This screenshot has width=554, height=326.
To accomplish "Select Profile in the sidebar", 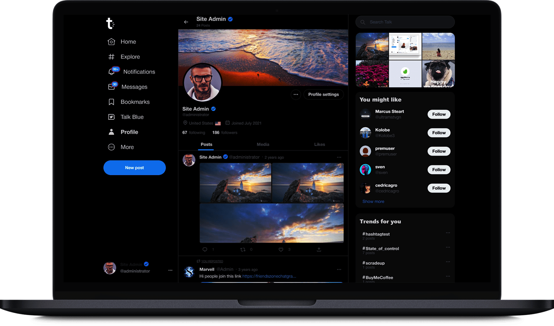I will [x=123, y=132].
